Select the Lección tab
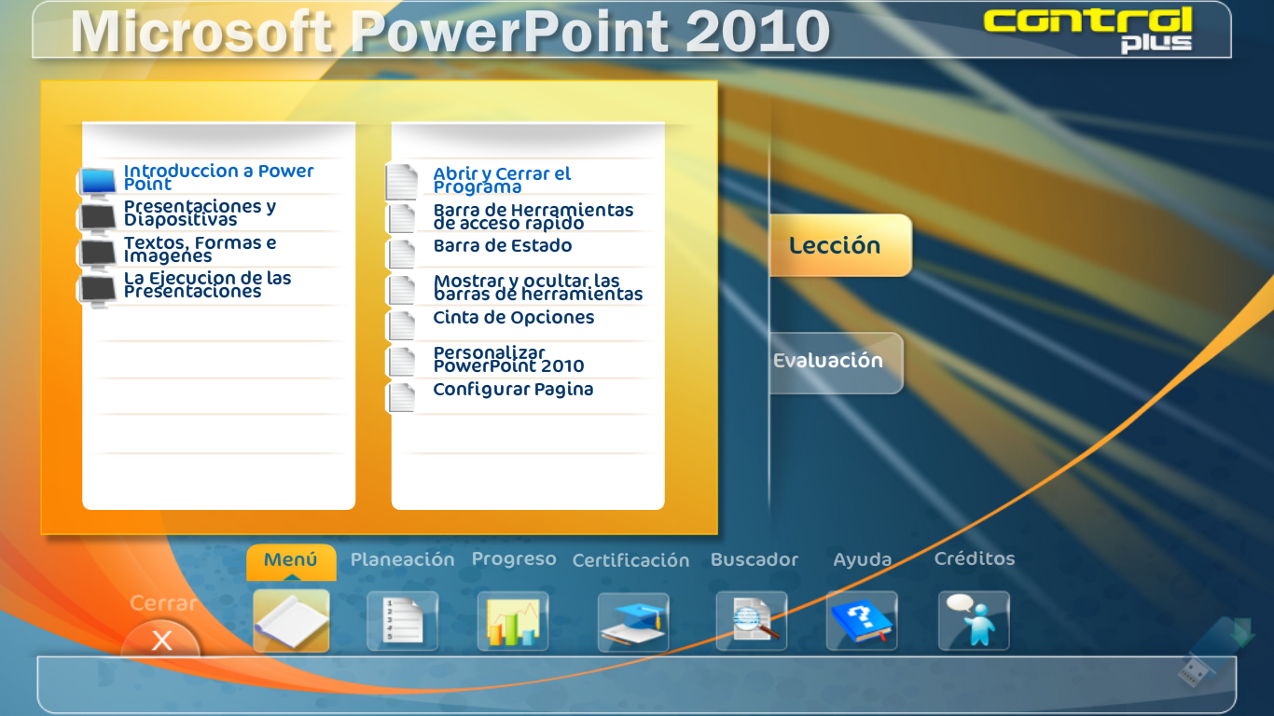The image size is (1274, 716). coord(840,245)
